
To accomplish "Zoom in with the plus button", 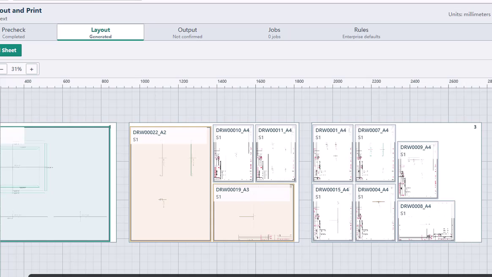I will point(32,69).
